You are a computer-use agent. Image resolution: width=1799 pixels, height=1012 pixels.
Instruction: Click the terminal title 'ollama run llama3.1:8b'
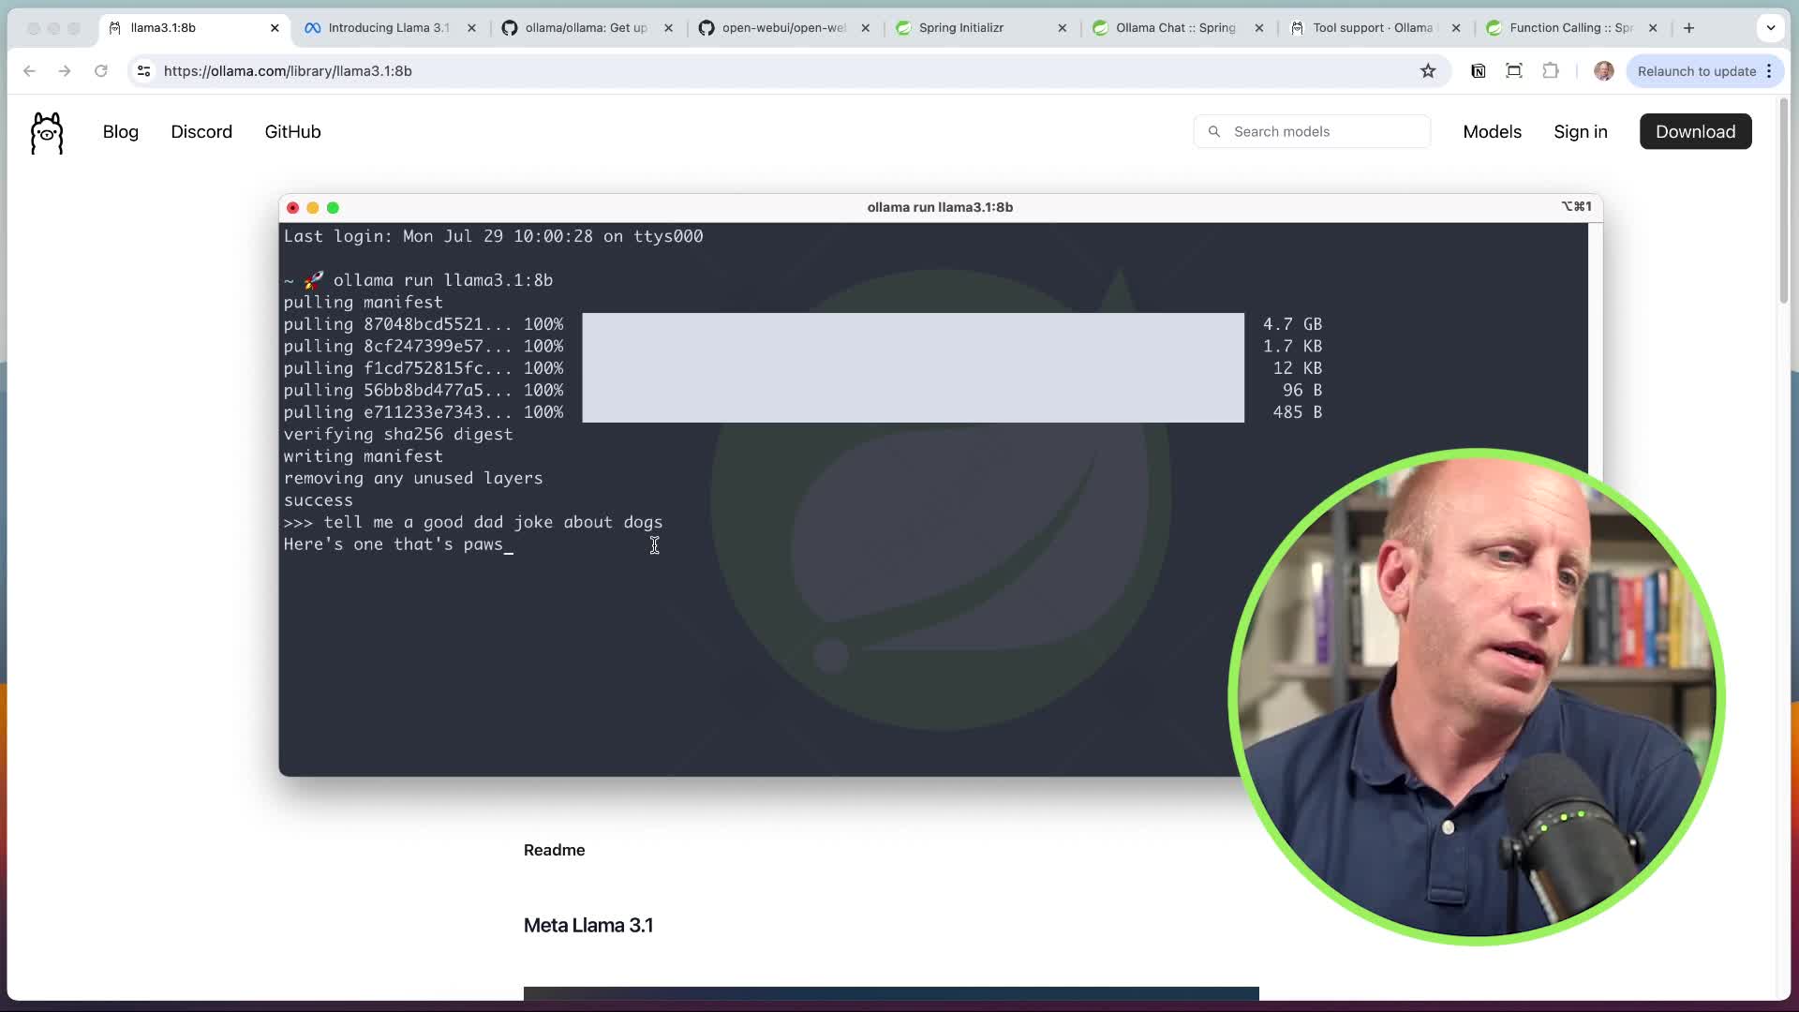[x=940, y=207]
